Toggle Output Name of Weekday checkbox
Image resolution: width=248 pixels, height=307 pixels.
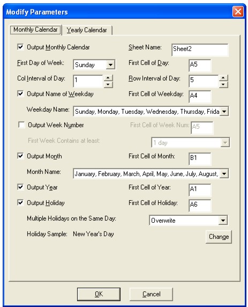click(x=20, y=93)
